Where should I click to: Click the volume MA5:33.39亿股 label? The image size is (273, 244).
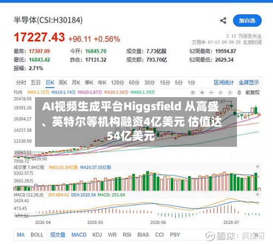tap(63, 167)
